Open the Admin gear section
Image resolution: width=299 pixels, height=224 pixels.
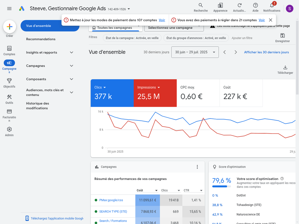(x=9, y=132)
